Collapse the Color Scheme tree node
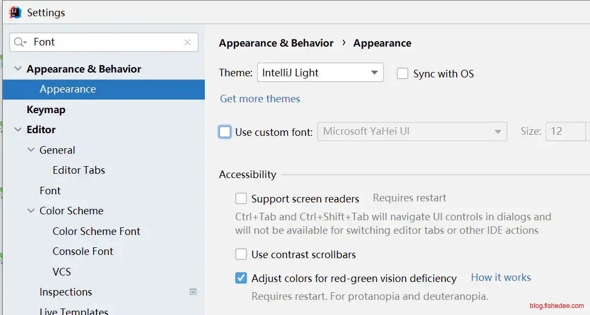590x315 pixels. (x=31, y=211)
